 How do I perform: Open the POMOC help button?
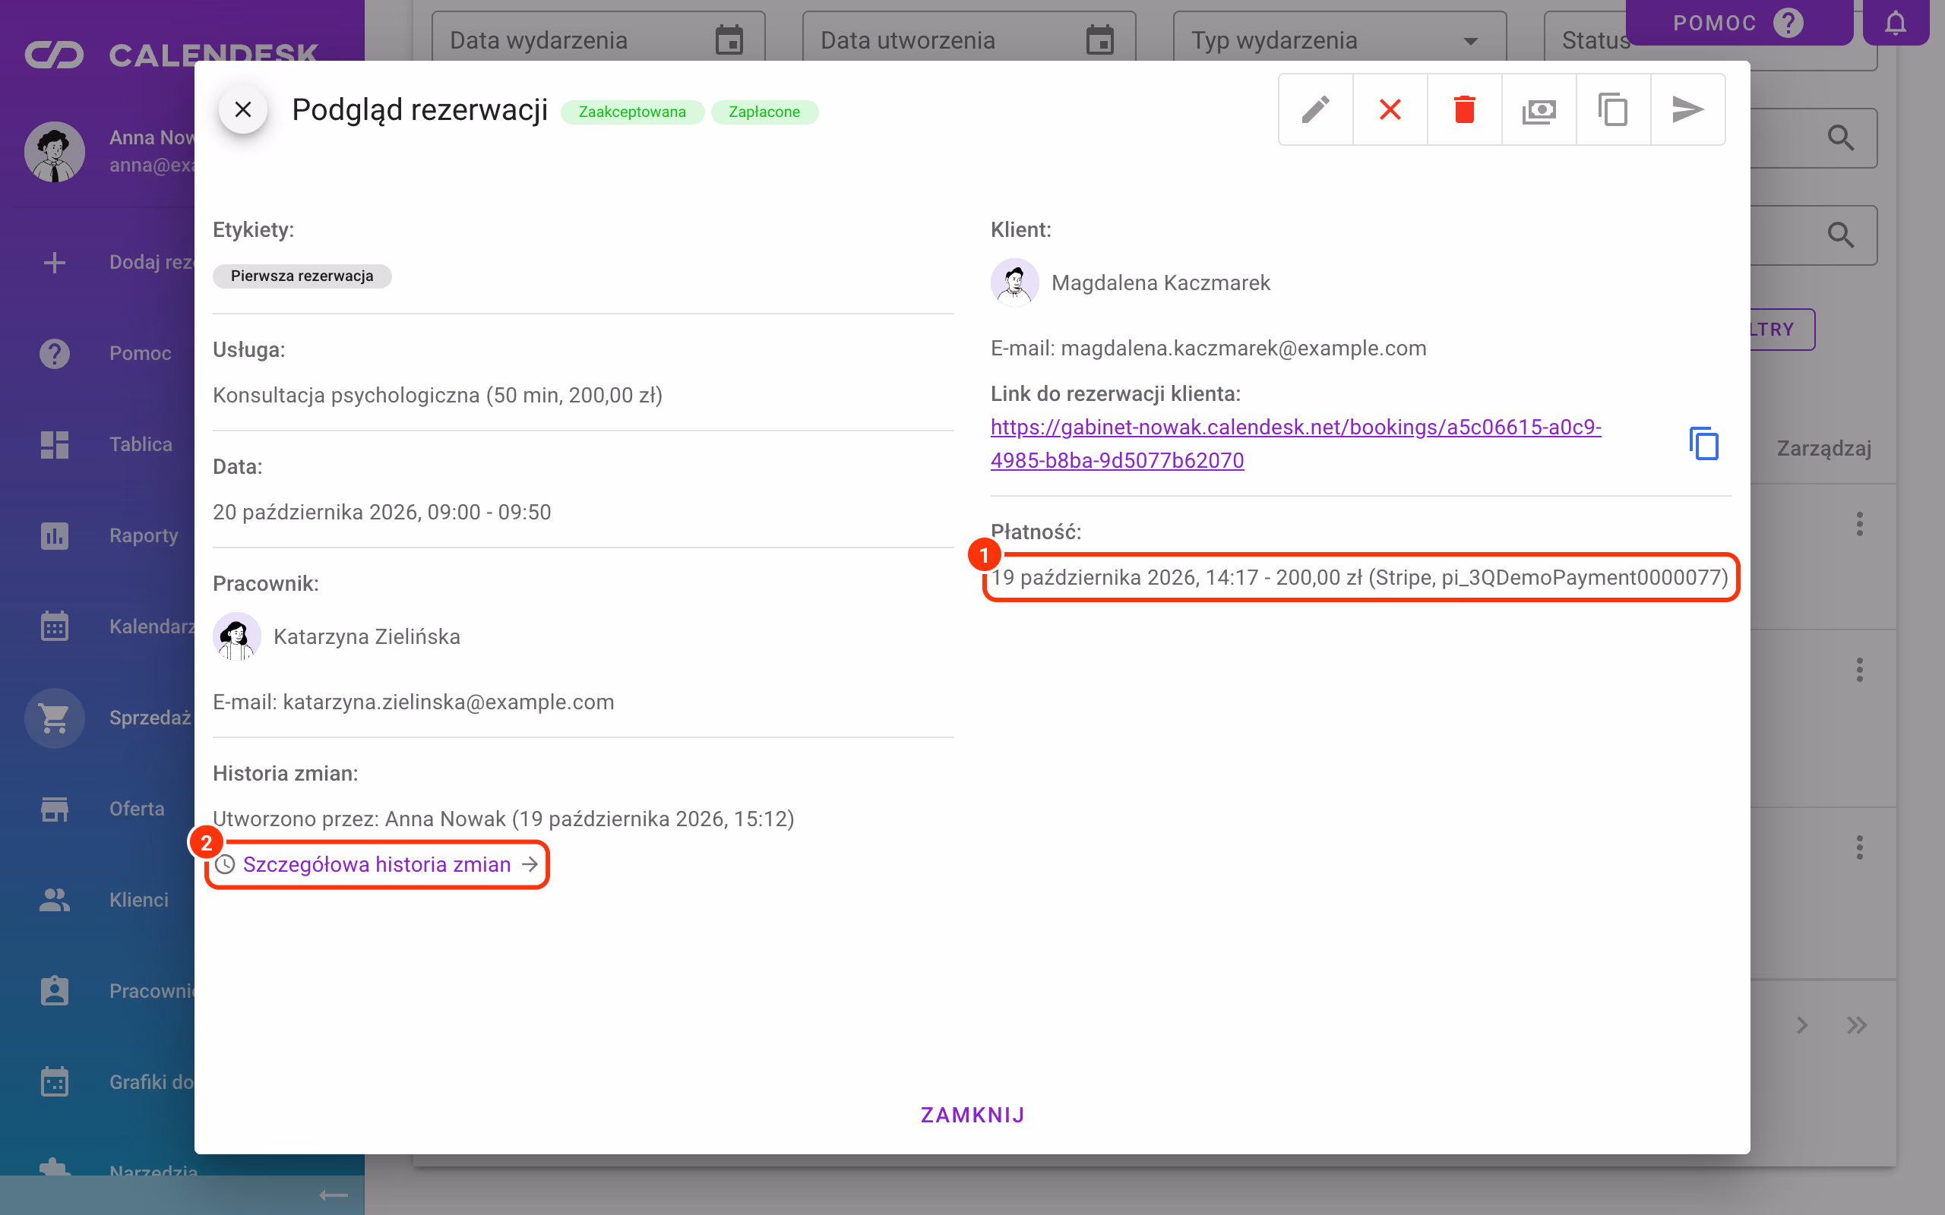click(x=1738, y=23)
